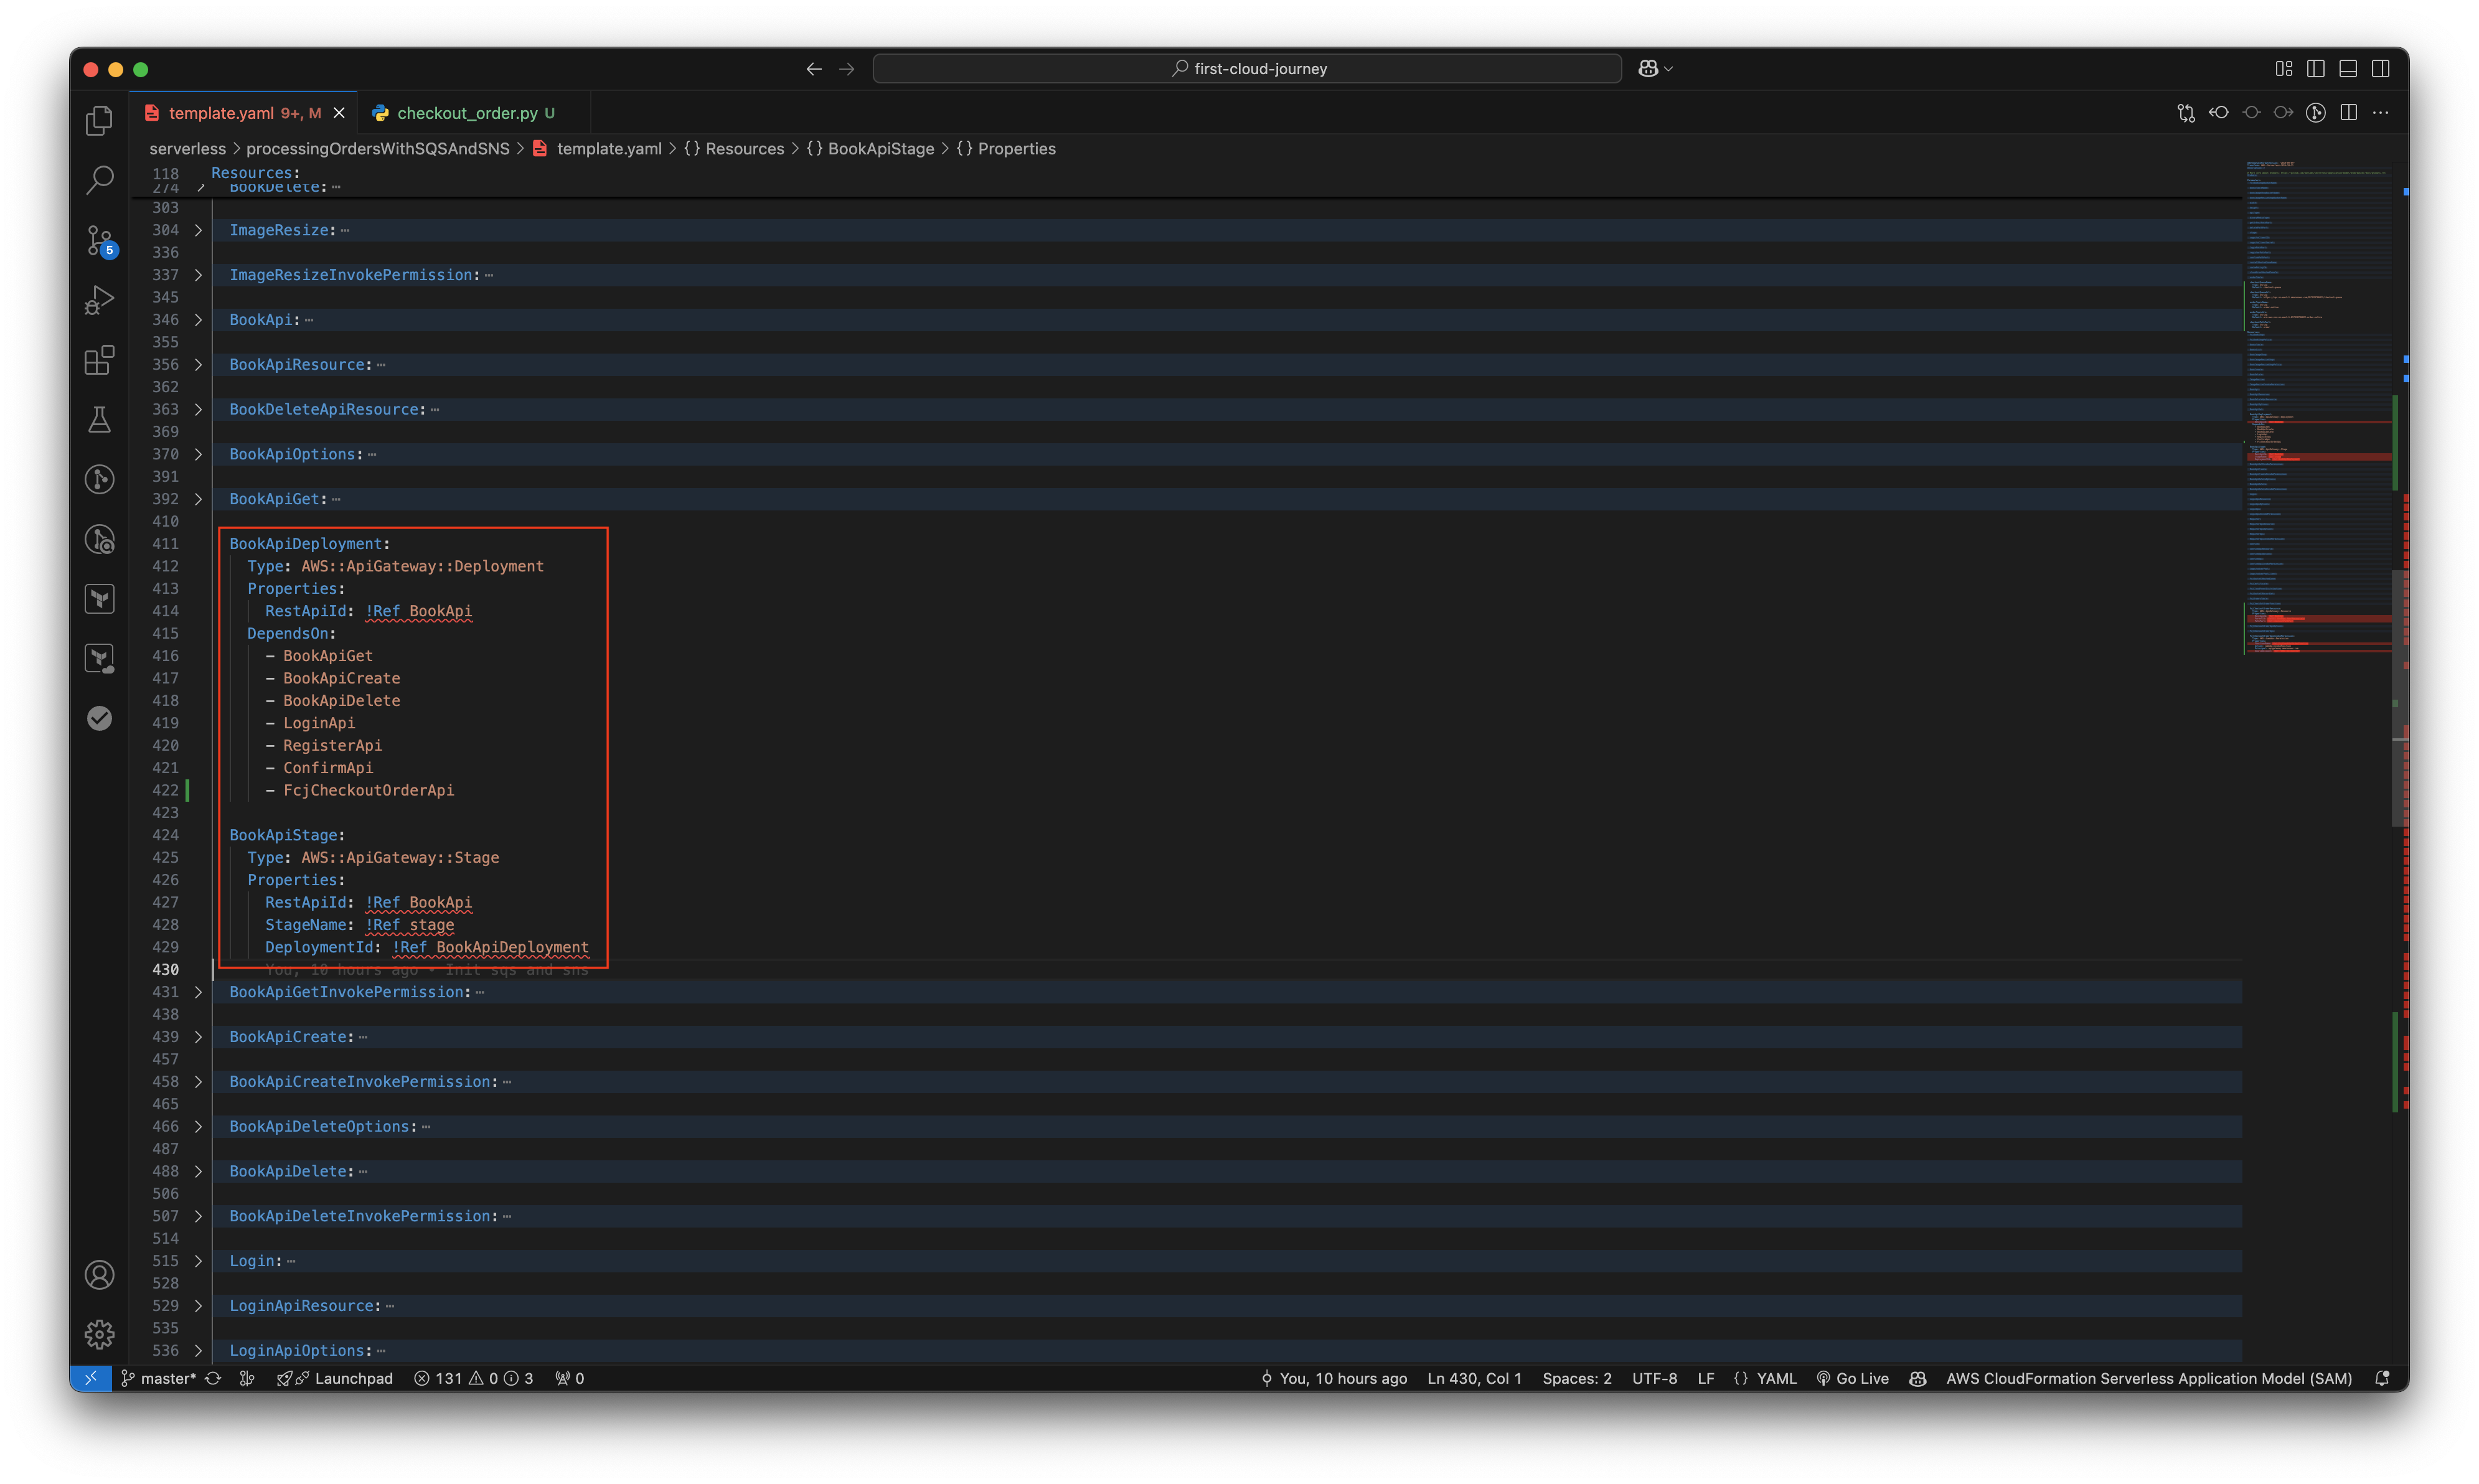Click the processingOrdersWithSQSAndSNS breadcrumb

tap(378, 149)
